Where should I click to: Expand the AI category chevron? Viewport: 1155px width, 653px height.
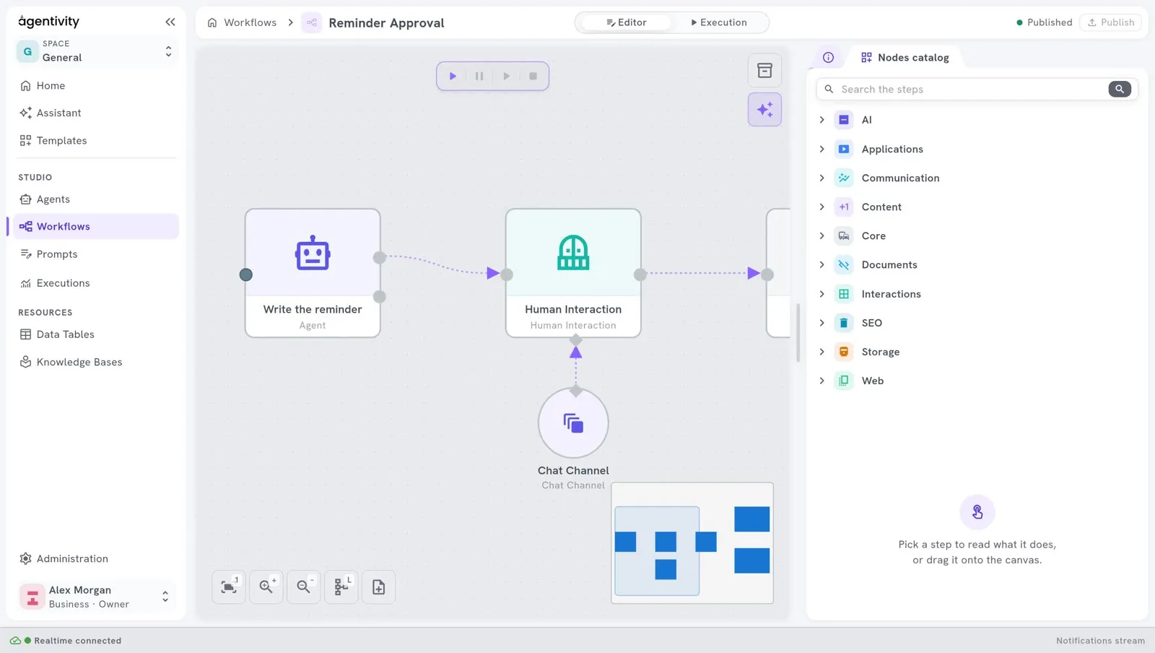(821, 120)
